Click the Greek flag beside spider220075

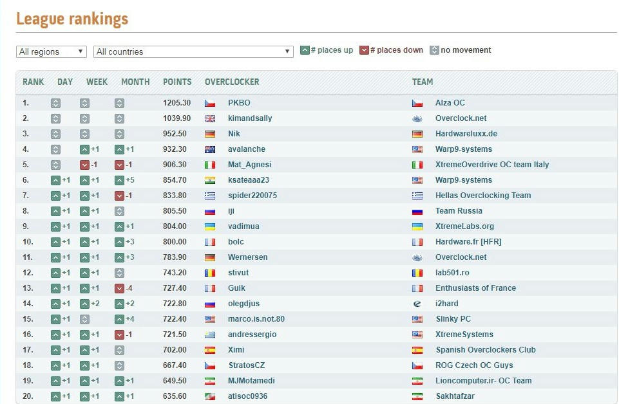pyautogui.click(x=210, y=196)
